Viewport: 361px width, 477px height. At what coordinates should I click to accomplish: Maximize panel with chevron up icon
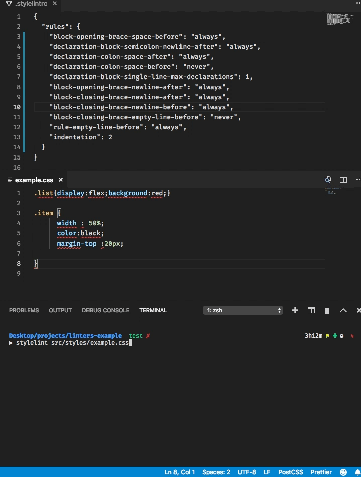tap(343, 310)
